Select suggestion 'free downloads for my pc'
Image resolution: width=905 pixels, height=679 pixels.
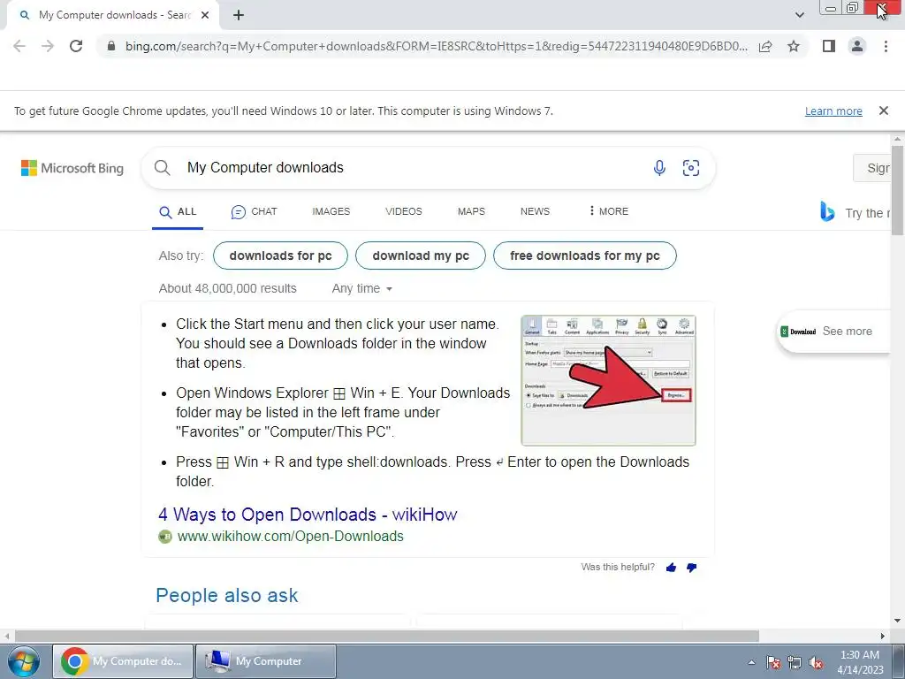tap(585, 256)
